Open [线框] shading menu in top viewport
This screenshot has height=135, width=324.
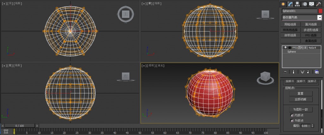pyautogui.click(x=18, y=3)
